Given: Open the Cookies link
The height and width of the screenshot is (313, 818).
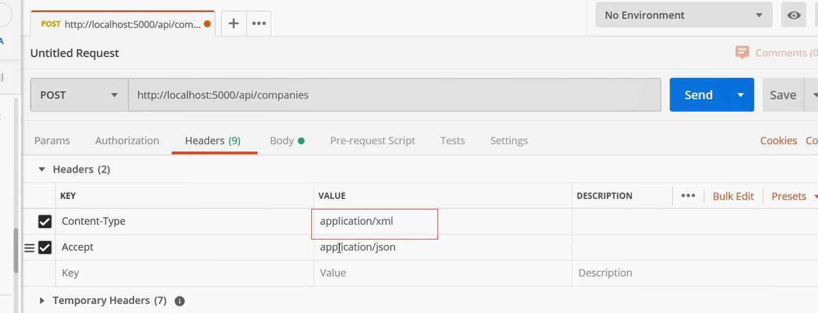Looking at the screenshot, I should pos(778,140).
